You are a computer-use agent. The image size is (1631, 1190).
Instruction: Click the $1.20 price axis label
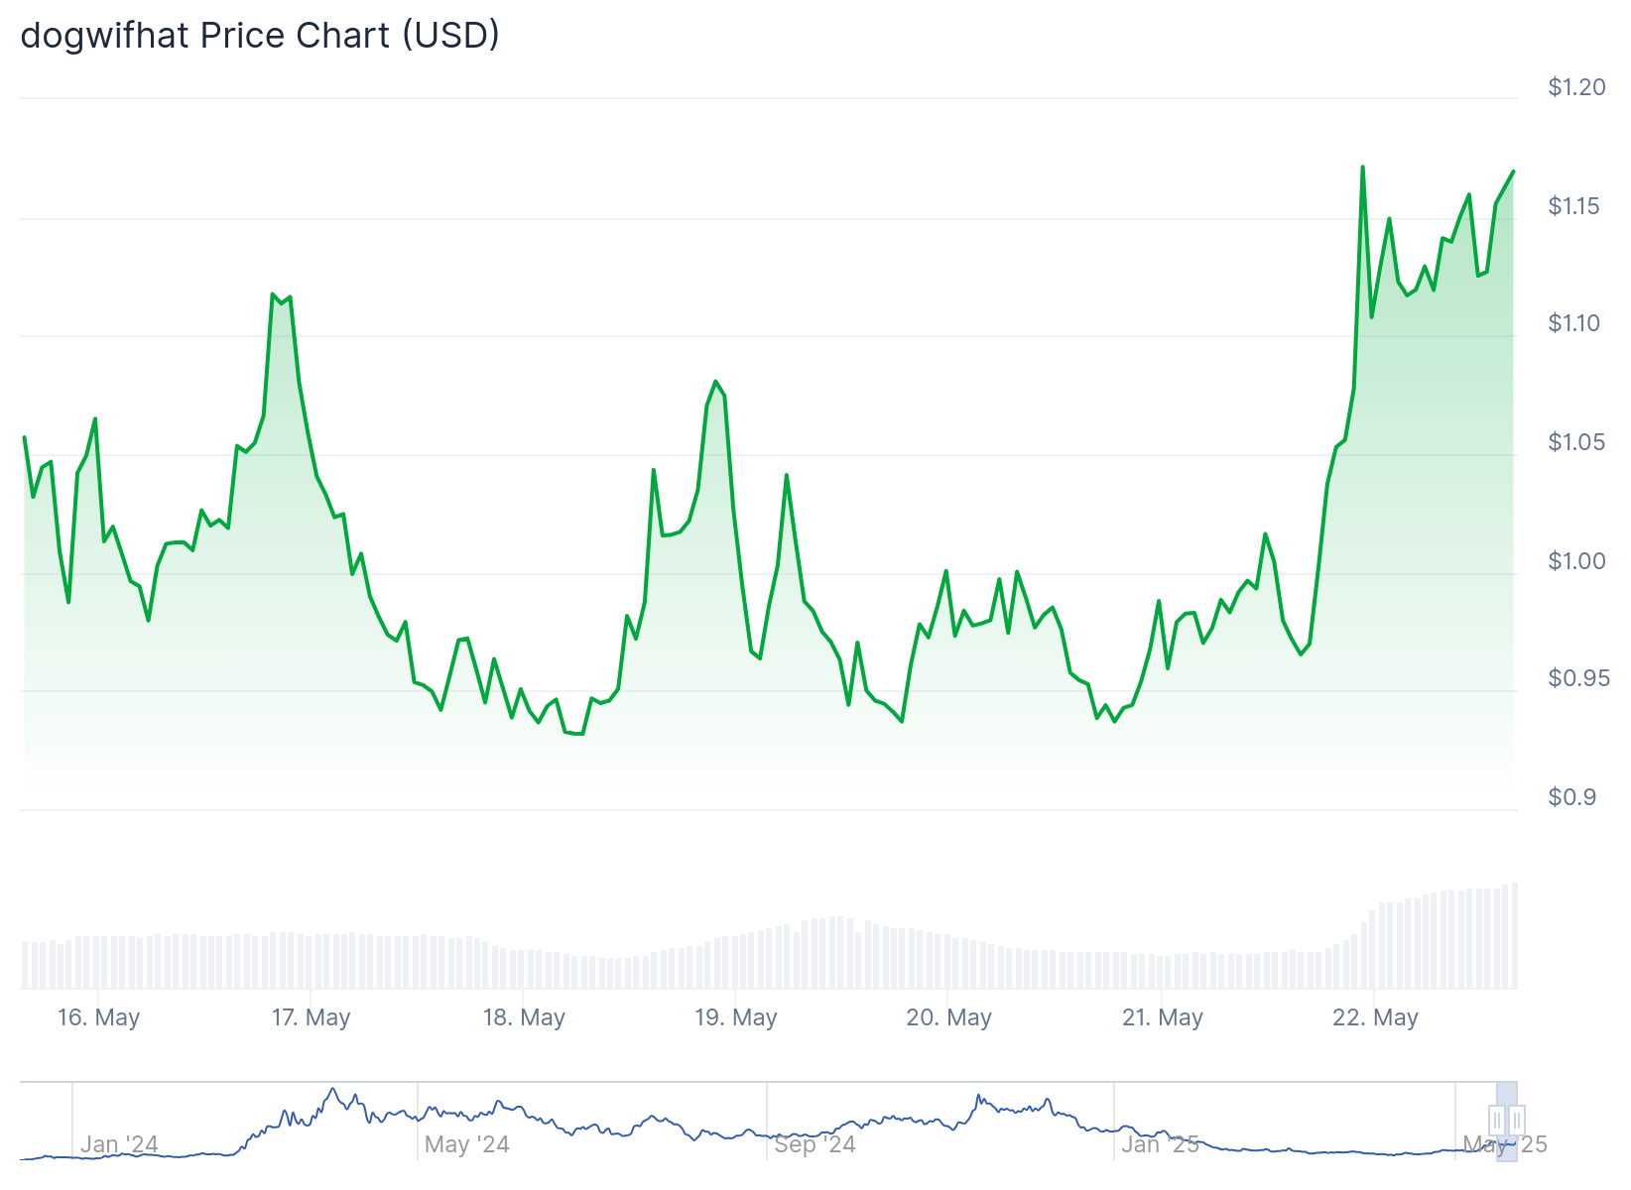click(x=1576, y=87)
